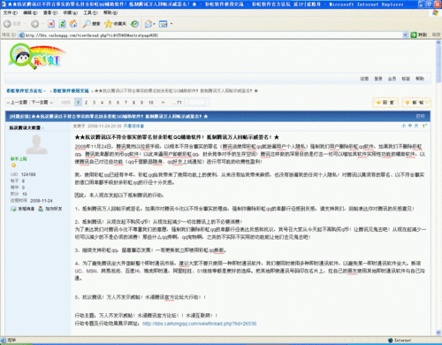Viewport: 442px width, 345px height.
Task: Open the forum home breadcrumb link
Action: [x=25, y=91]
